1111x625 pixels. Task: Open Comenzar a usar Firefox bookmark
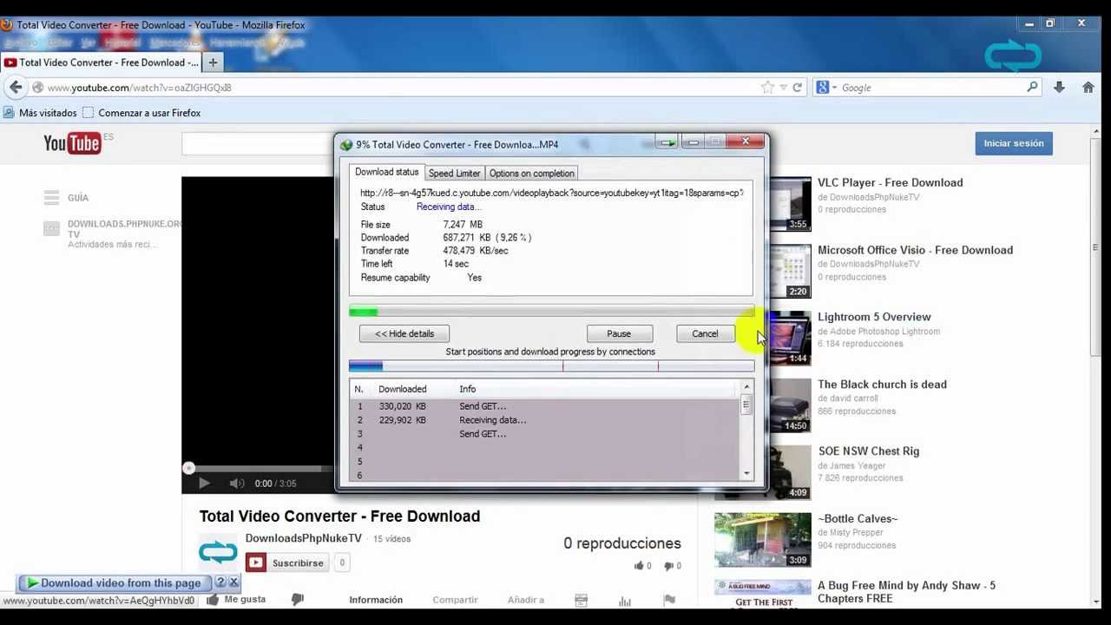coord(141,113)
